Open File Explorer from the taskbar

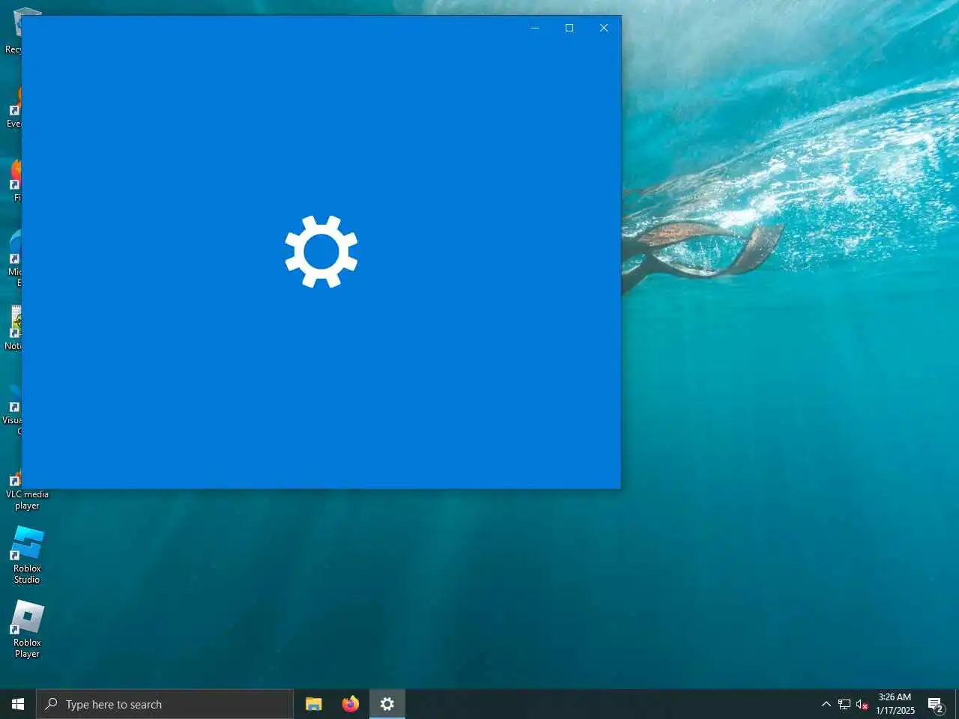[x=314, y=704]
